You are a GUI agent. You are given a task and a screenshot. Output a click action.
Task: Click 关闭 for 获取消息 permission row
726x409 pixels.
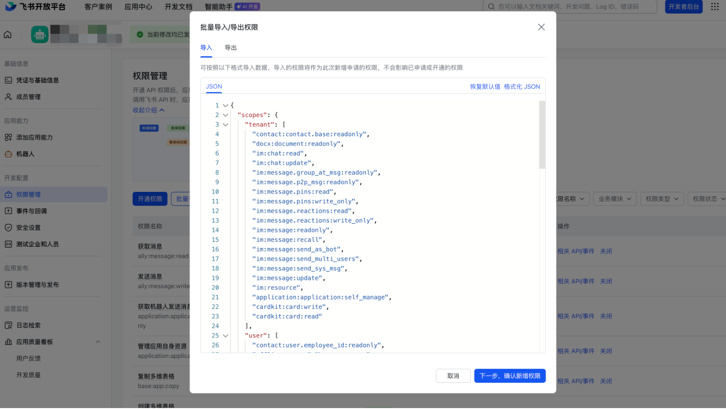click(606, 251)
